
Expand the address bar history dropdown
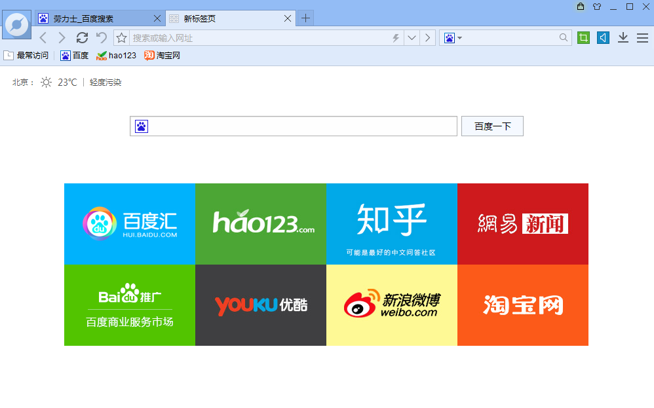[x=412, y=38]
